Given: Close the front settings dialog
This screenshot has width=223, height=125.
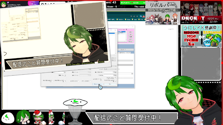Looking at the screenshot, I should pos(115,30).
